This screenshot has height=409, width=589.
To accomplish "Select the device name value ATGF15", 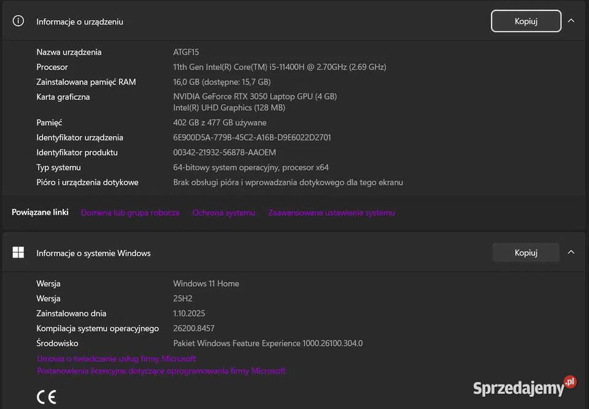I will (186, 52).
